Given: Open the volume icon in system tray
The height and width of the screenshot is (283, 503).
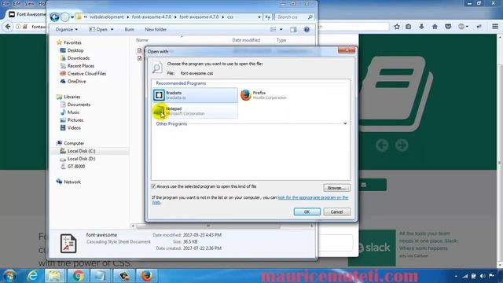Looking at the screenshot, I should 483,276.
